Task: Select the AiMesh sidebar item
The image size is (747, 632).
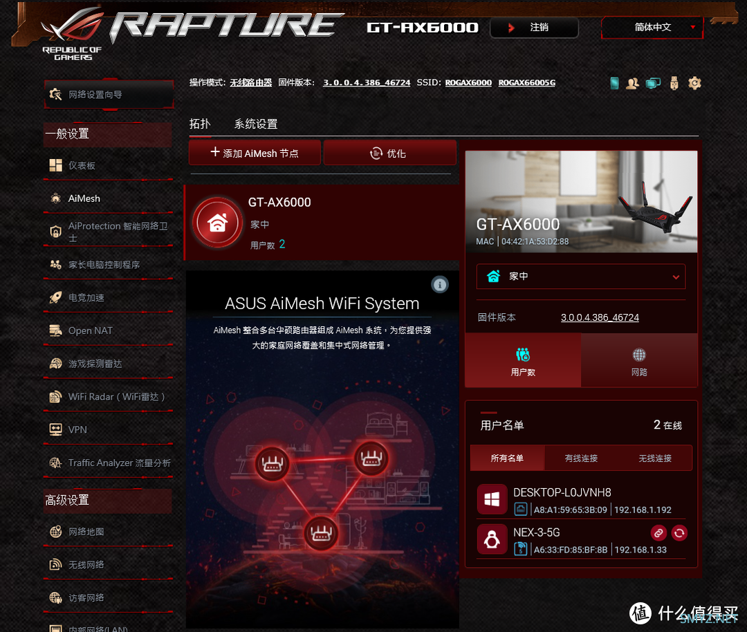Action: [x=109, y=198]
